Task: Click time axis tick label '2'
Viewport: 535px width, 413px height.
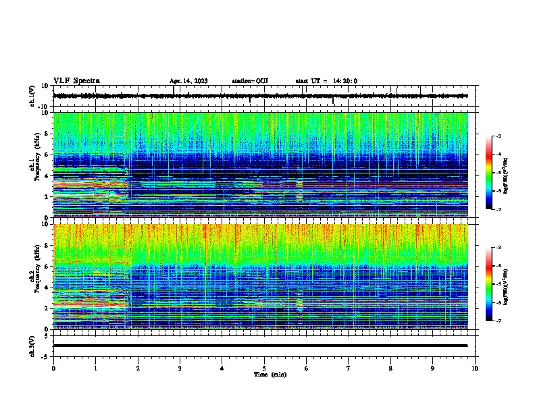Action: click(138, 368)
